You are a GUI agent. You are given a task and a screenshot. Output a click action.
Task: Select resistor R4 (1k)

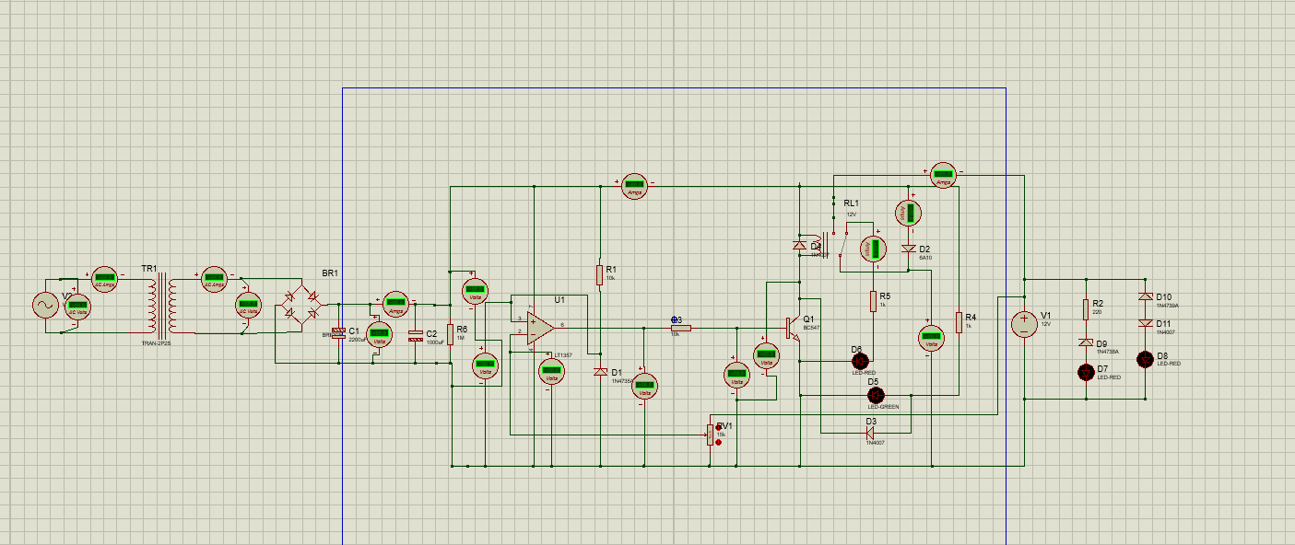pos(959,321)
